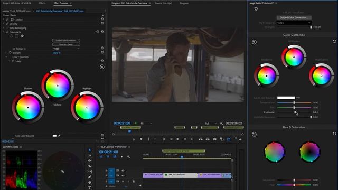Open timeline display settings wrench icon
The width and height of the screenshot is (338, 190).
[x=128, y=157]
